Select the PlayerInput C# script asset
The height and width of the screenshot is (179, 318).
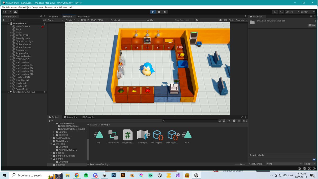click(128, 137)
